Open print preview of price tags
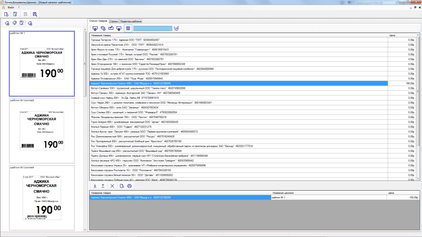 coord(122,186)
